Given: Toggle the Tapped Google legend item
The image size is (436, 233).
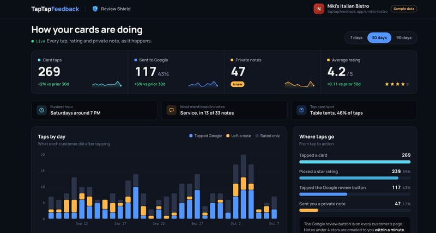Looking at the screenshot, I should (x=205, y=136).
